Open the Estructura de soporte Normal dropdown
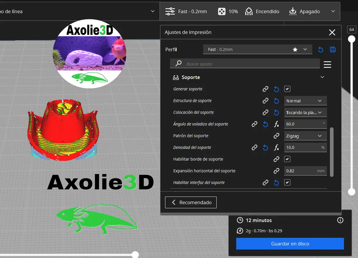Image resolution: width=358 pixels, height=258 pixels. [305, 101]
